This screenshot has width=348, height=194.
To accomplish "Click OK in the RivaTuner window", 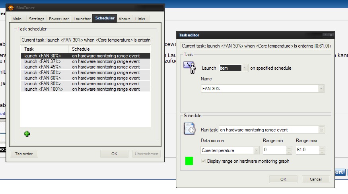I will 114,154.
